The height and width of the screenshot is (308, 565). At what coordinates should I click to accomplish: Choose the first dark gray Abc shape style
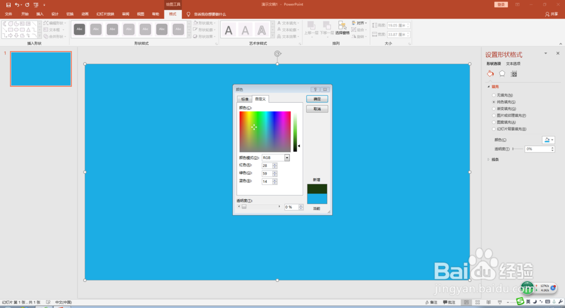click(x=79, y=29)
